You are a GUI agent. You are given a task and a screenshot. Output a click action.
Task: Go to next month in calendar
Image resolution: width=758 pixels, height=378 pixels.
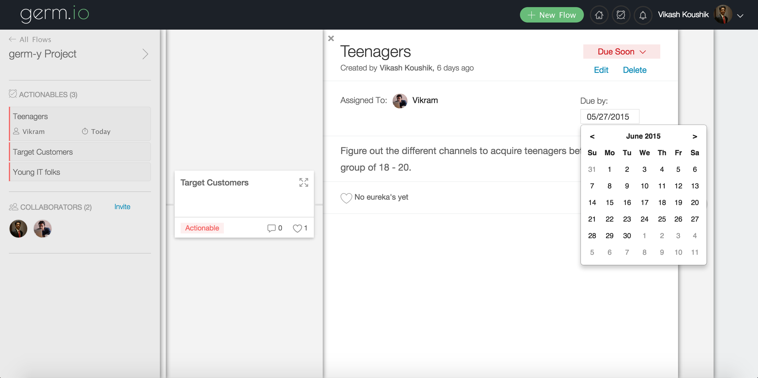coord(695,136)
